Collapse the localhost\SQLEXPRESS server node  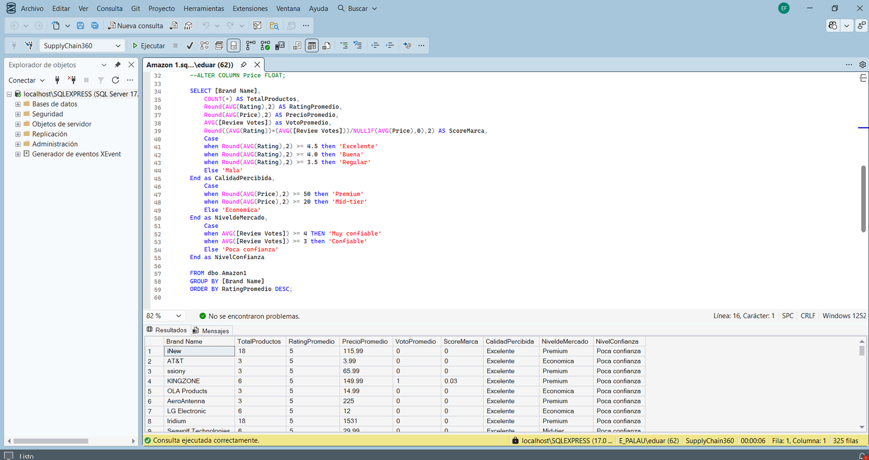(x=9, y=94)
